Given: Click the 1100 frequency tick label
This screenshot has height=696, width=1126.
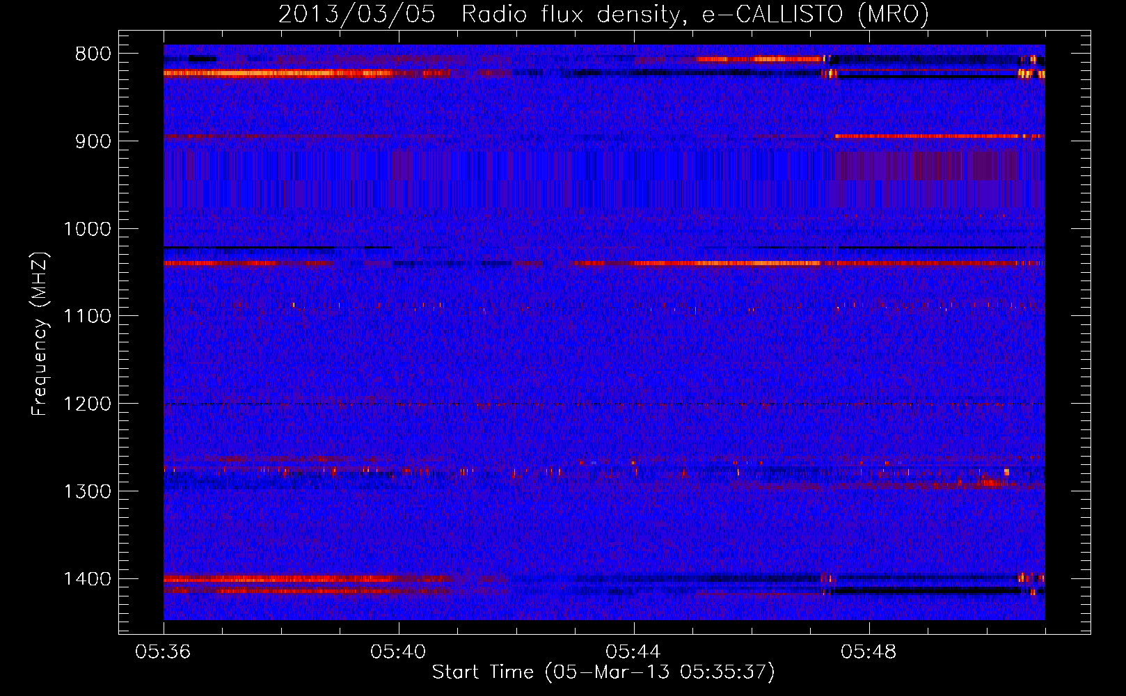Looking at the screenshot, I should [x=88, y=317].
